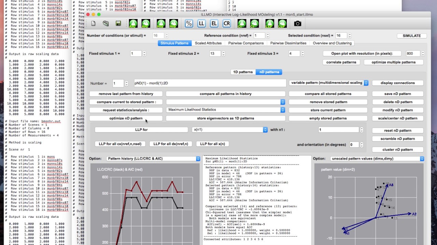Open the Overview and Clustering tab
The height and width of the screenshot is (245, 437).
332,43
